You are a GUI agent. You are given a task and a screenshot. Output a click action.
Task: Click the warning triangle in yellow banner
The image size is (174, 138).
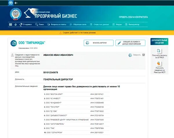[x=60, y=33]
